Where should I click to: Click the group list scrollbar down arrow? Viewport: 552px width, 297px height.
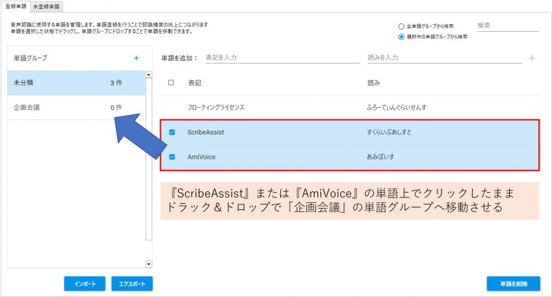148,265
